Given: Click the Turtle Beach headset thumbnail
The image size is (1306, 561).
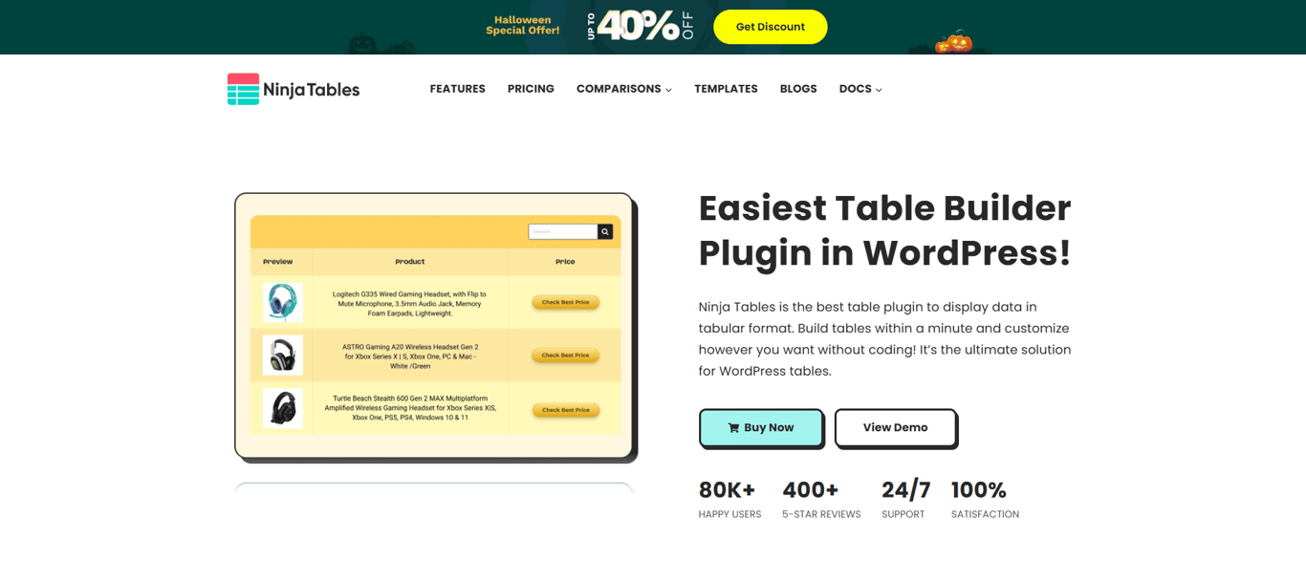Looking at the screenshot, I should pos(283,408).
